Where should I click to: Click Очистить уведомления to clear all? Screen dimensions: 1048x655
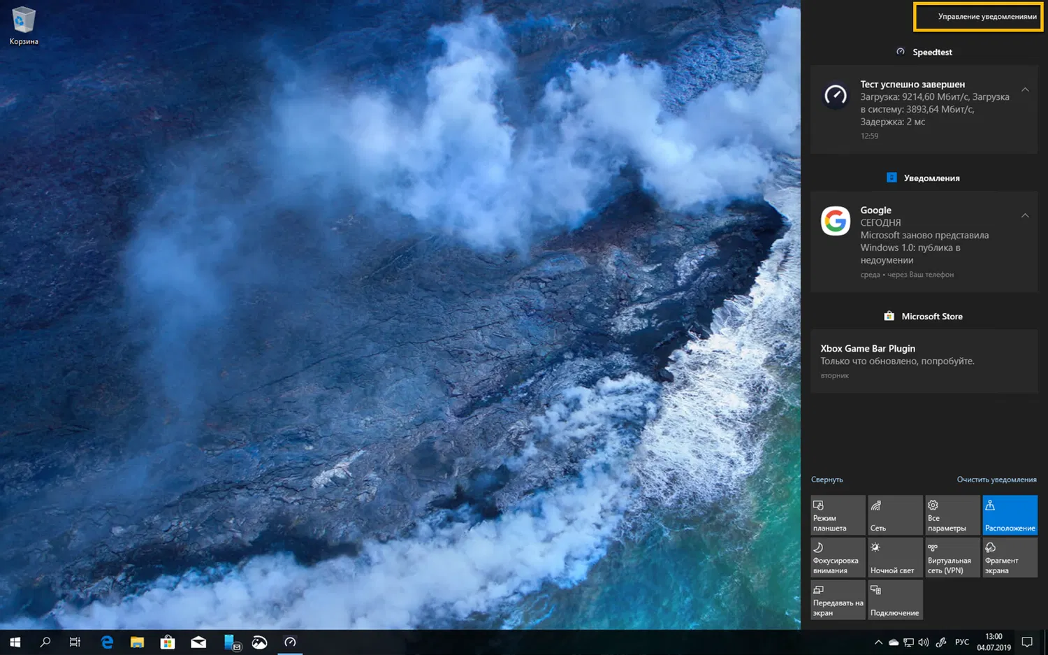tap(996, 480)
